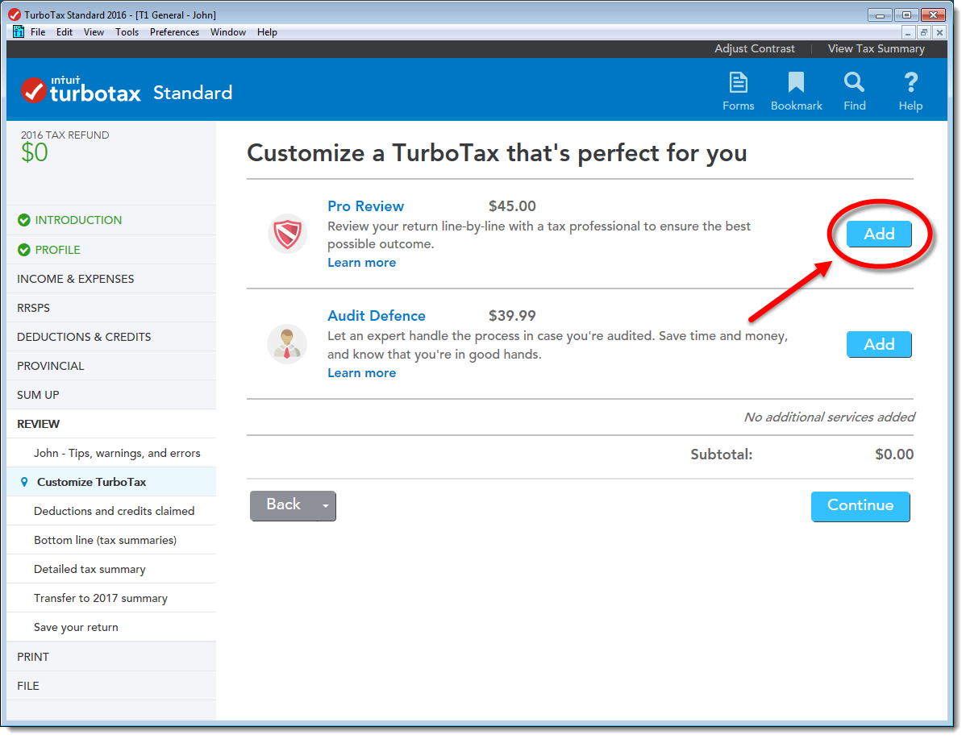Minimize the inner document window
Screen dimensions: 966x739
tap(908, 33)
